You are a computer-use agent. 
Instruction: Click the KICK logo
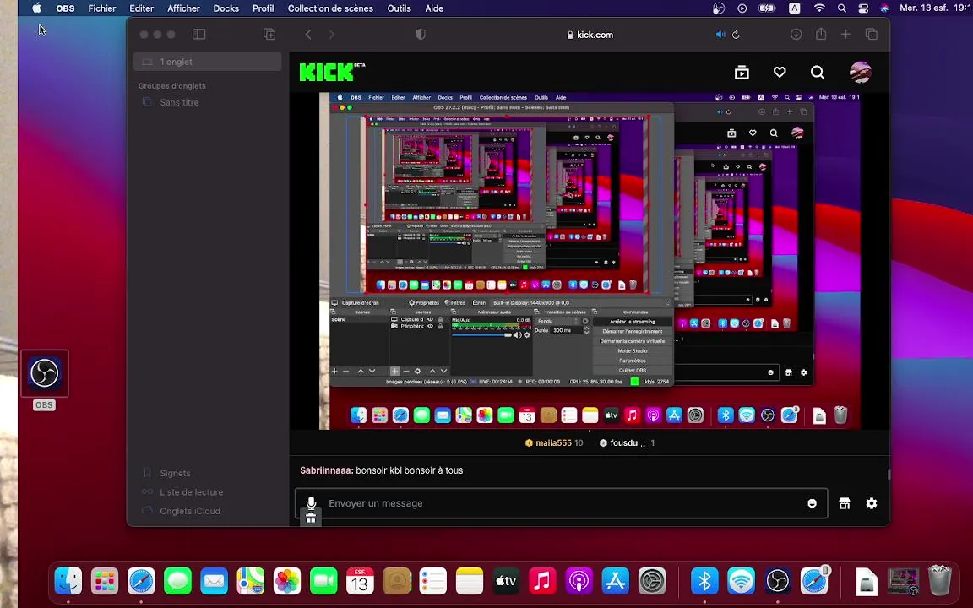click(x=332, y=72)
